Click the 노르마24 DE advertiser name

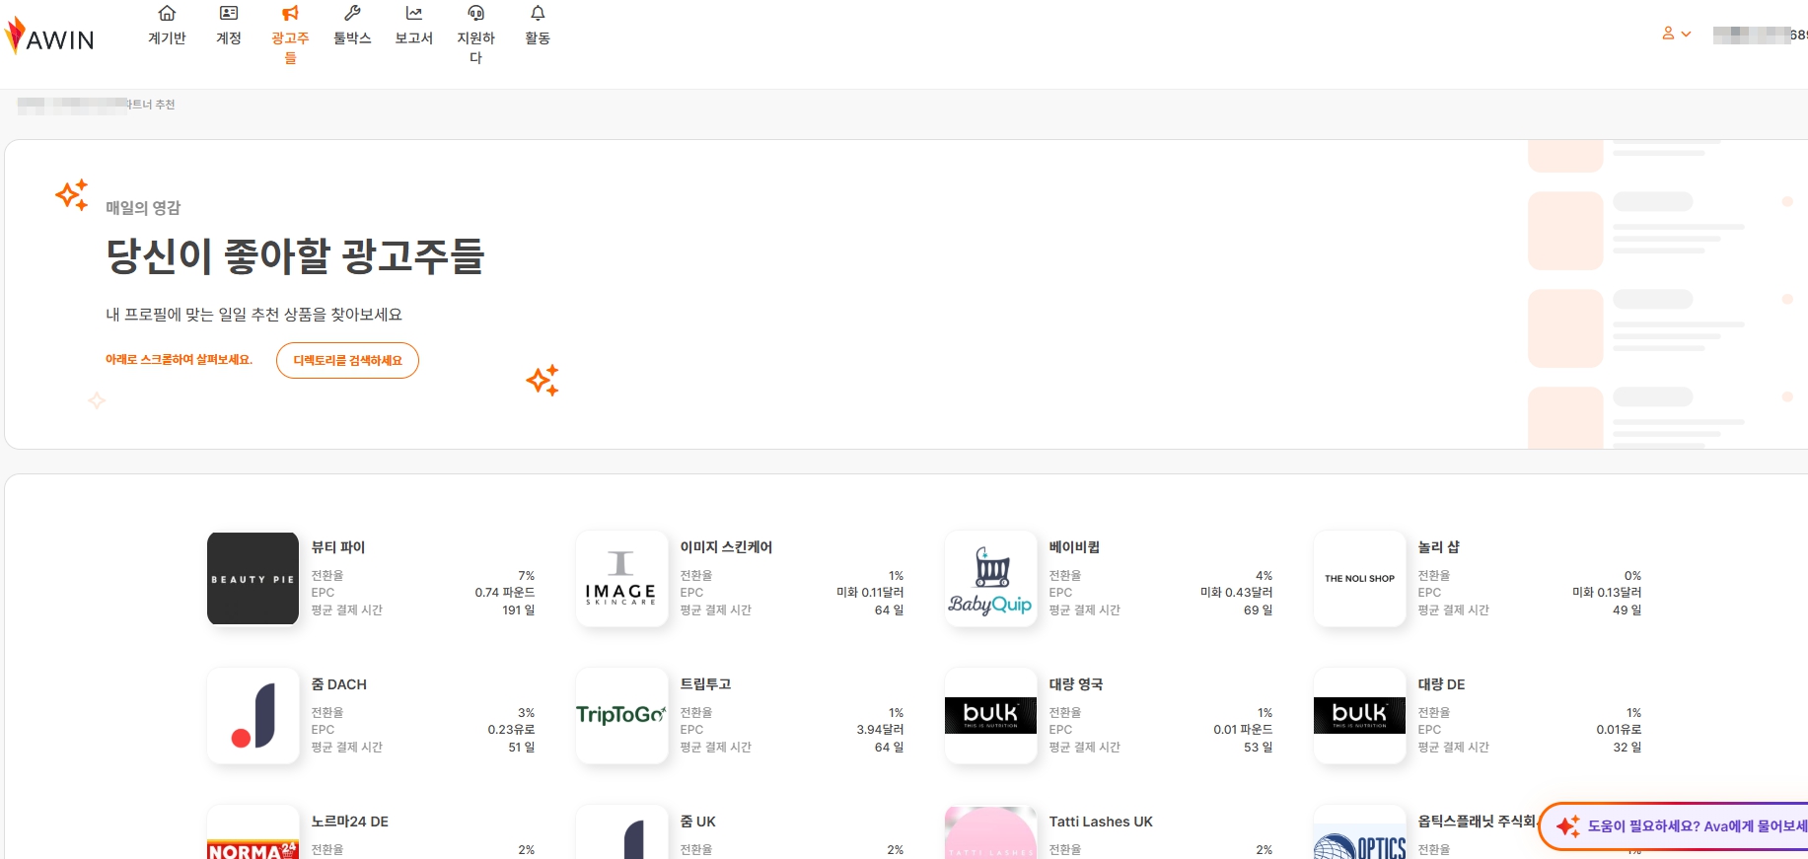point(349,822)
